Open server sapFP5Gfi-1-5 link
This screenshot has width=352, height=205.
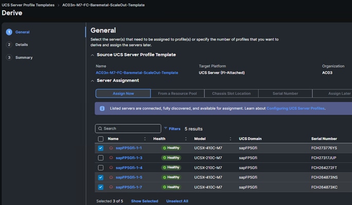tap(129, 177)
